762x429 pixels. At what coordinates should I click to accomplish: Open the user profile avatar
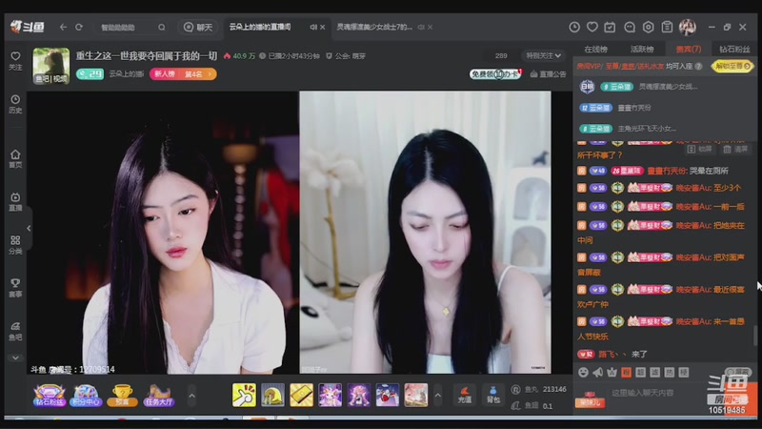(x=688, y=28)
